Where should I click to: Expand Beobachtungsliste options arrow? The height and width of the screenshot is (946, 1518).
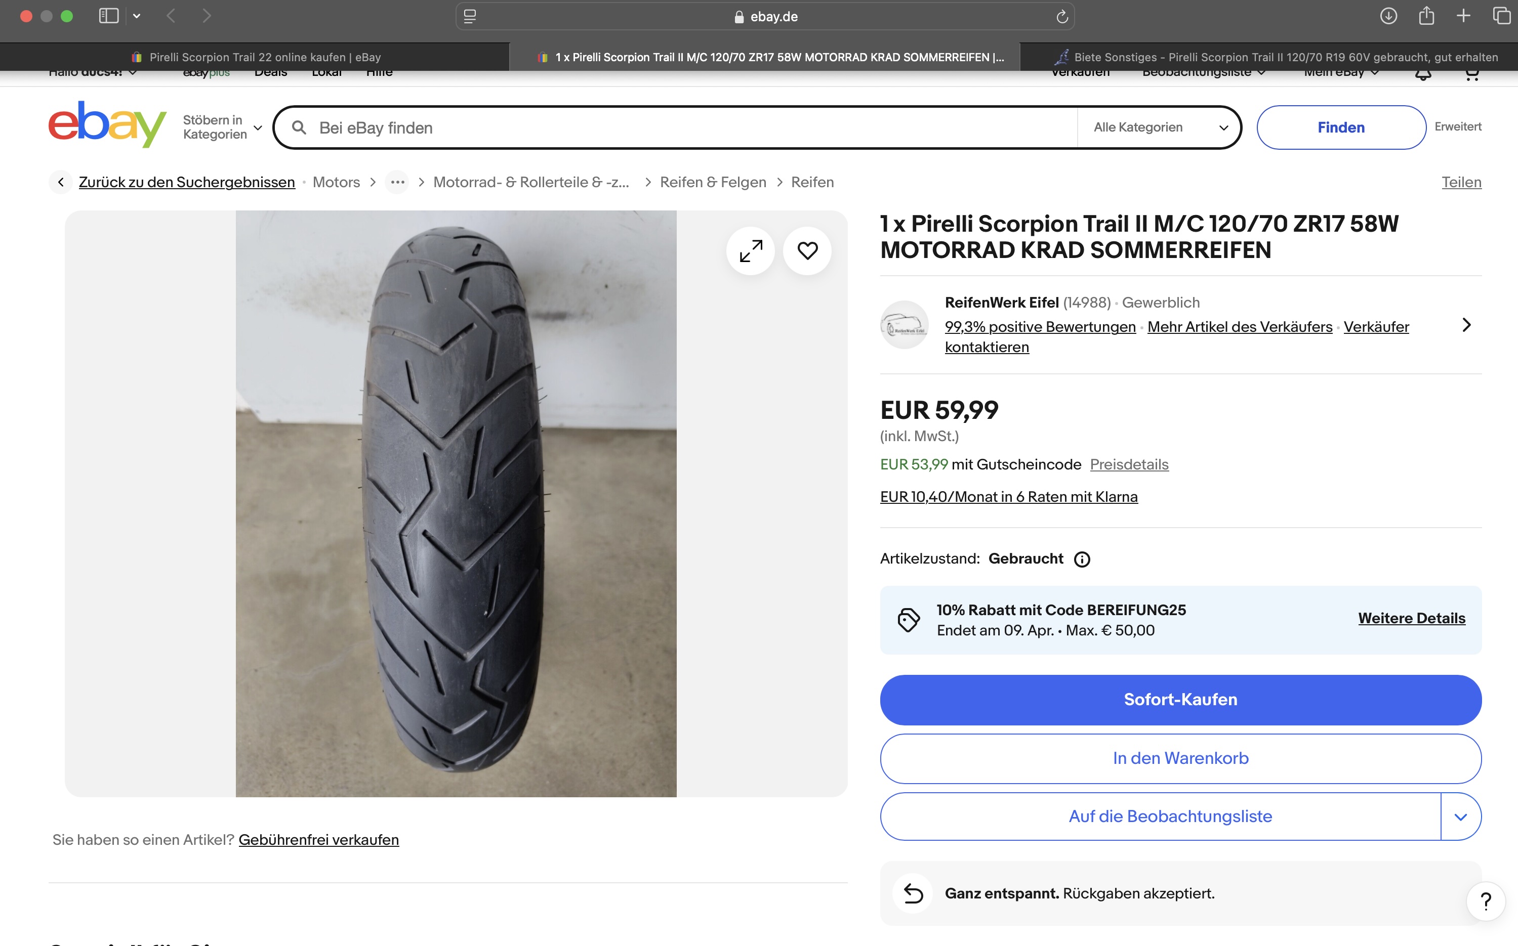1460,817
